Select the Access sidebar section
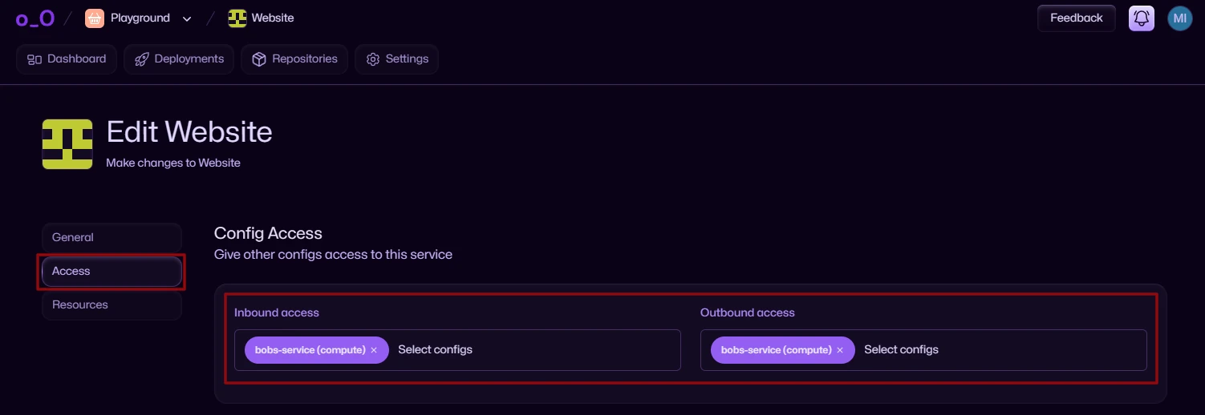The image size is (1205, 415). (112, 272)
